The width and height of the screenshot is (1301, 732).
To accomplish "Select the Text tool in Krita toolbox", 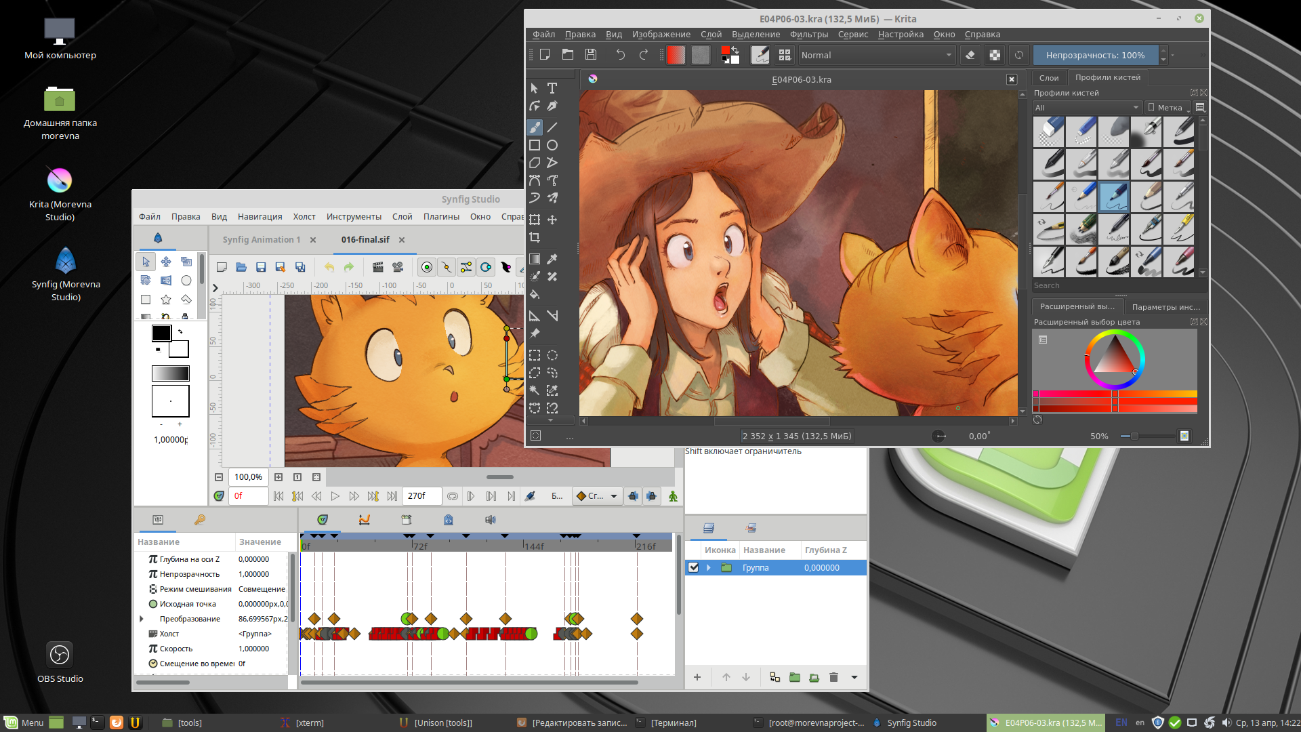I will 552,88.
